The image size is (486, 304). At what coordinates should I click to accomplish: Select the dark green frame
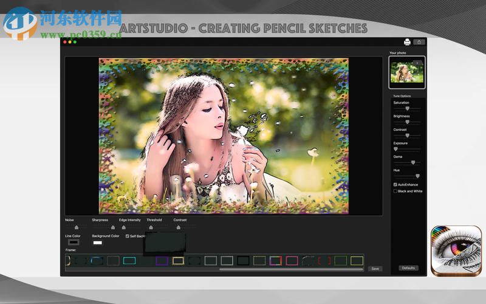pos(340,261)
